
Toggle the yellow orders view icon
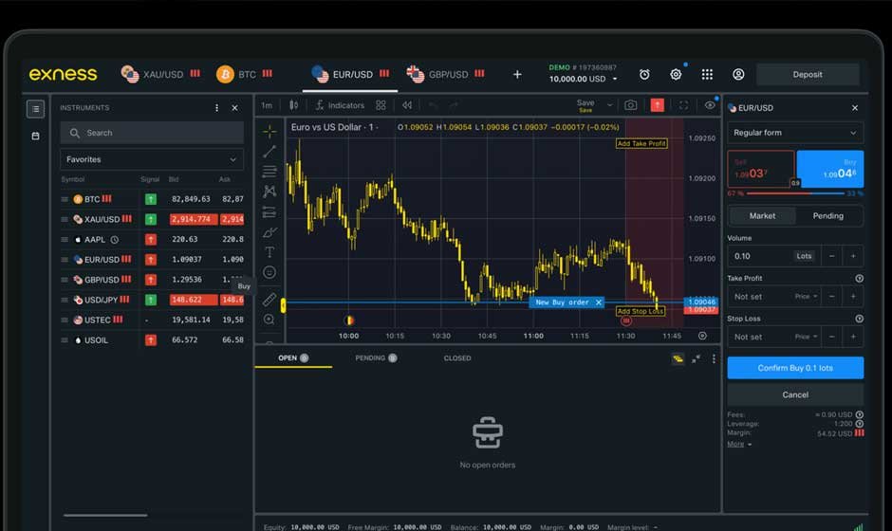[x=678, y=358]
